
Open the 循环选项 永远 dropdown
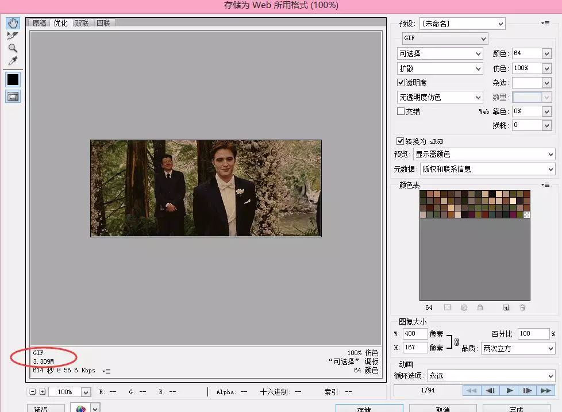tap(491, 376)
